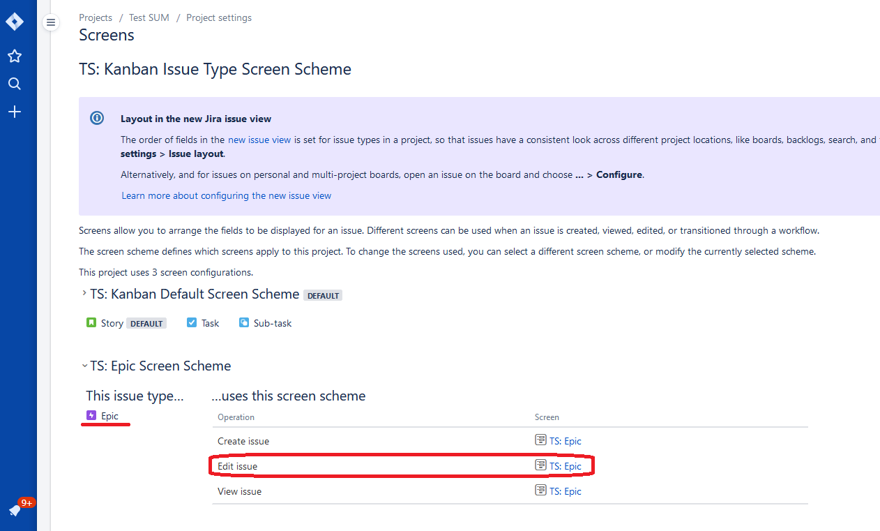880x531 pixels.
Task: Click TS: Kanban Default Screen Scheme title
Action: click(x=195, y=294)
